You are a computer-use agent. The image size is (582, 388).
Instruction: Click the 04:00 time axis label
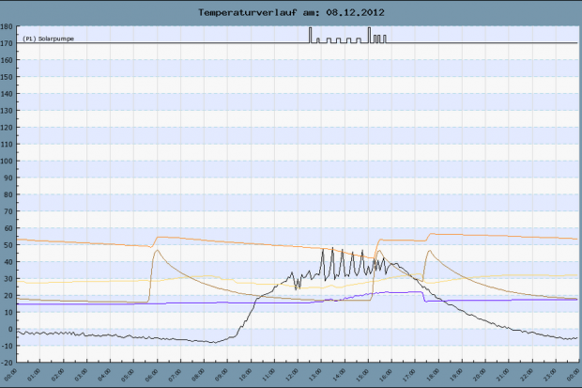point(104,375)
